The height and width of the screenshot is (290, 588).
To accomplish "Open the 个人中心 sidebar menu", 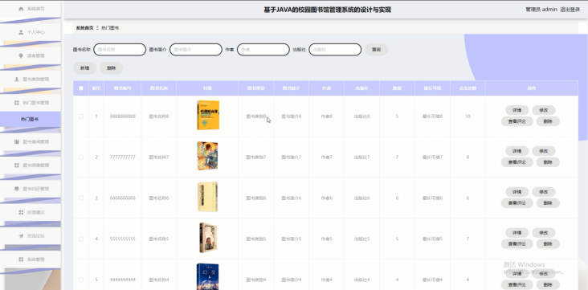I will coord(31,32).
